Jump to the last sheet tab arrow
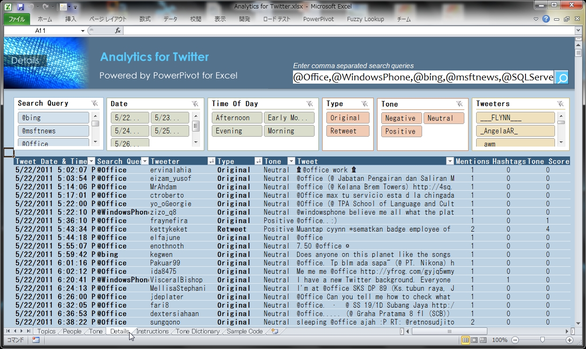 point(29,331)
